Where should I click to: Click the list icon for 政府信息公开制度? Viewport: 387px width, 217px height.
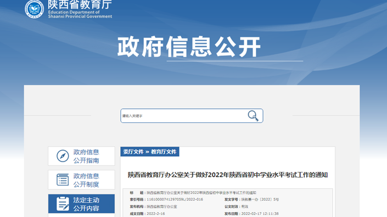[x=63, y=180]
